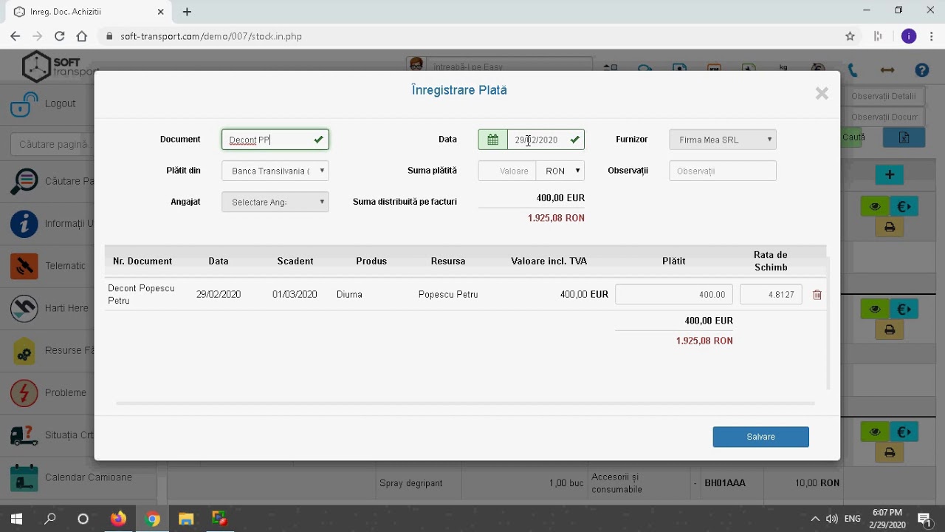Open the Resurse gears icon
The height and width of the screenshot is (532, 945).
pyautogui.click(x=24, y=351)
